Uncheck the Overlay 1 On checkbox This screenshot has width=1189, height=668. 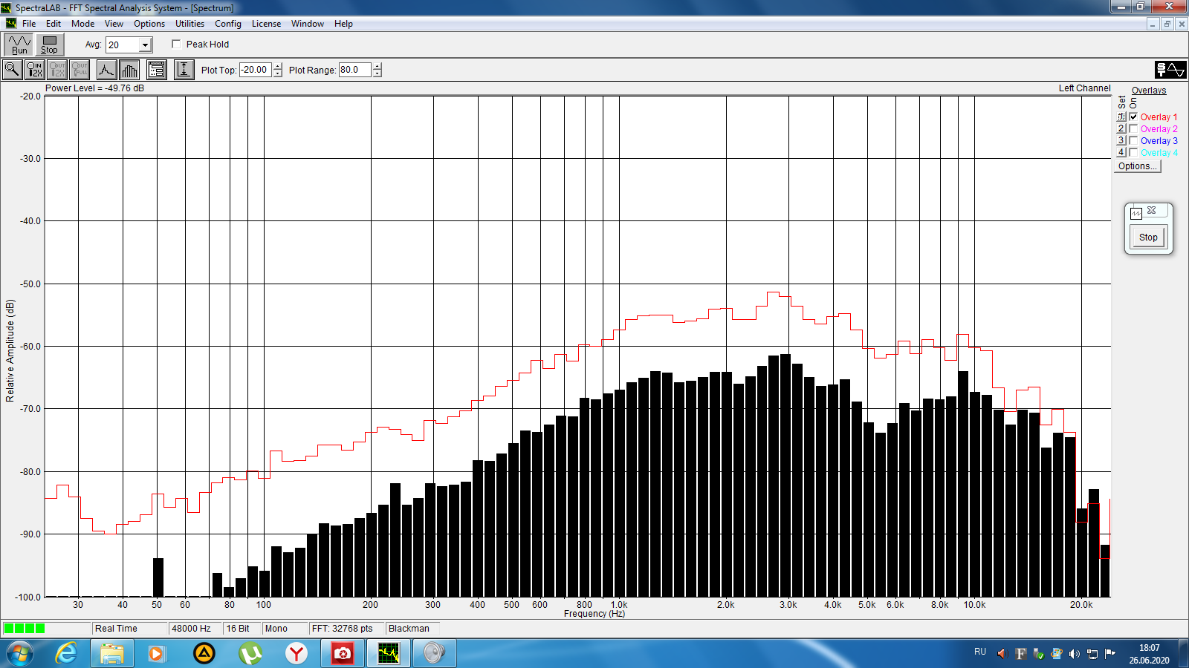pos(1133,117)
